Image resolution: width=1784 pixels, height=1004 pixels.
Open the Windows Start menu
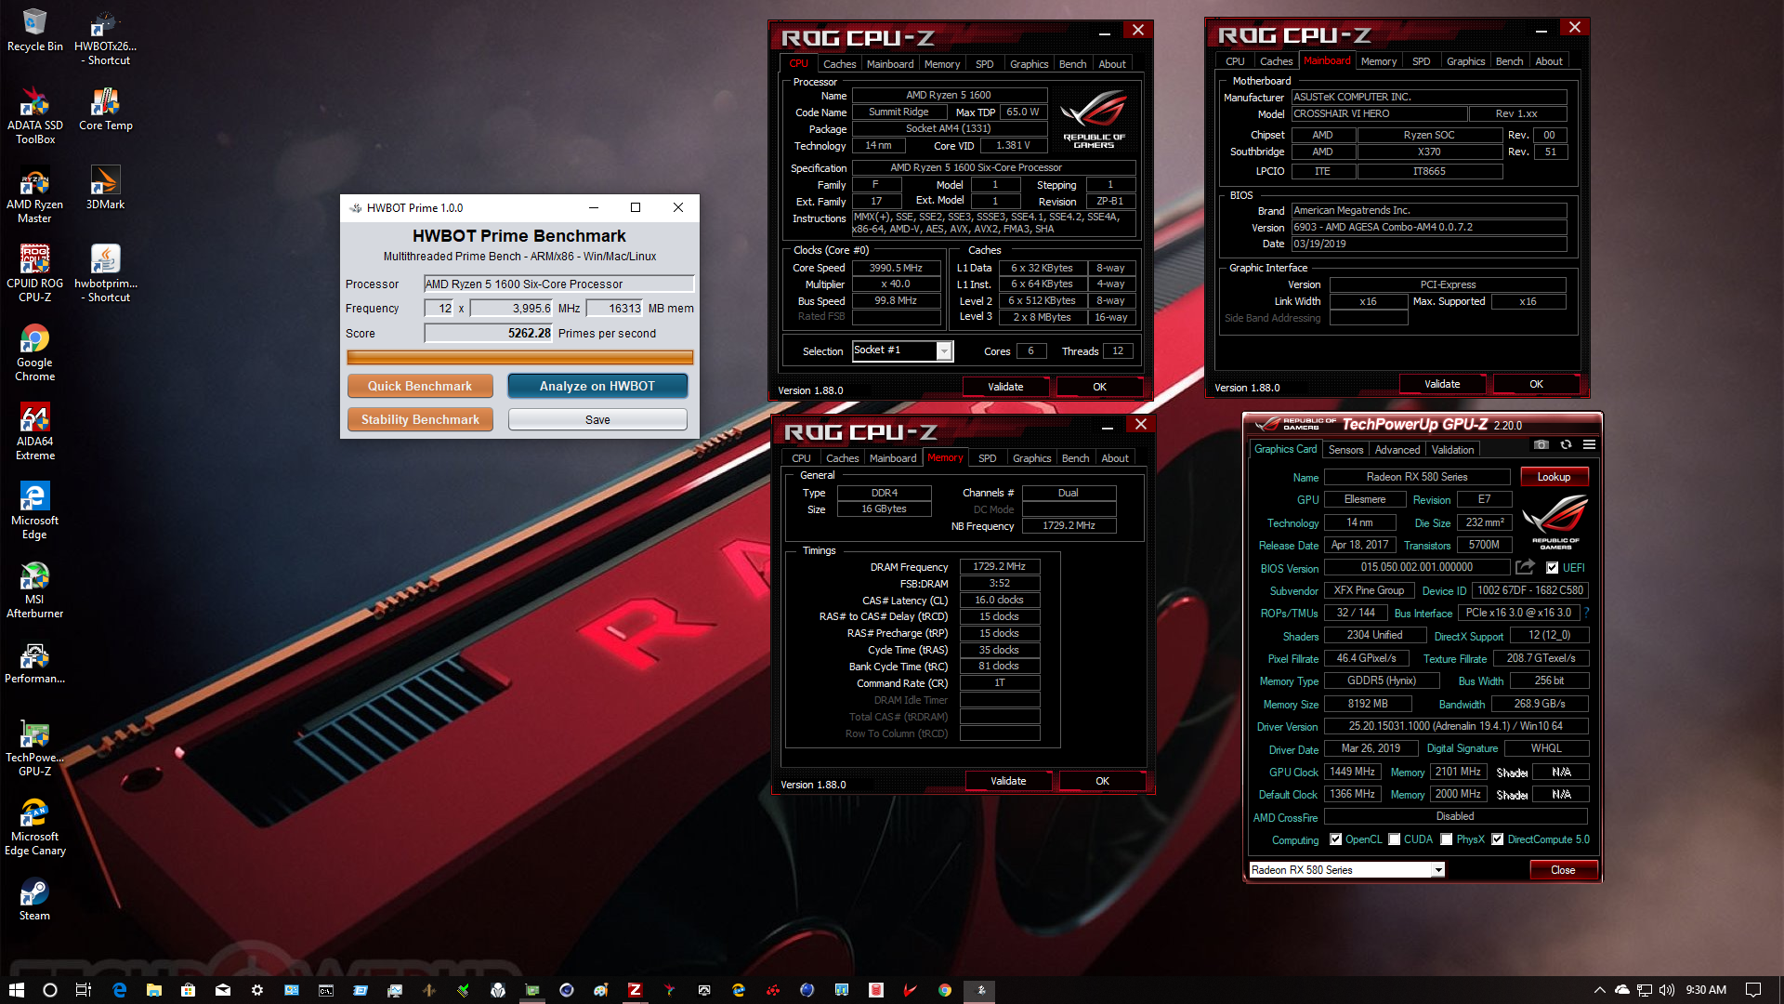16,990
